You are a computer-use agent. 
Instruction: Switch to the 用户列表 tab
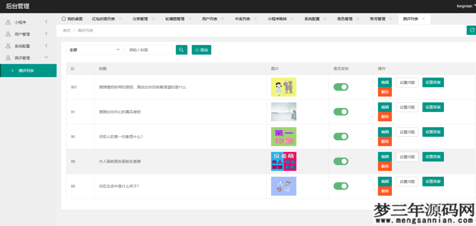(210, 19)
